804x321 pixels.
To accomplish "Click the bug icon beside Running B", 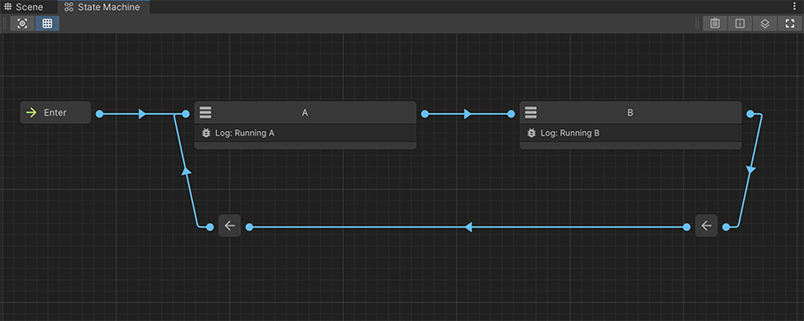I will pos(532,133).
